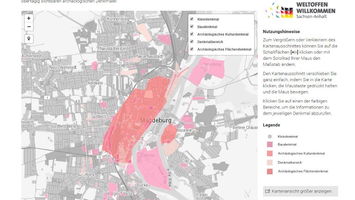This screenshot has height=200, width=355.
Task: Click the Alte Neustadt map label
Action: point(164,88)
